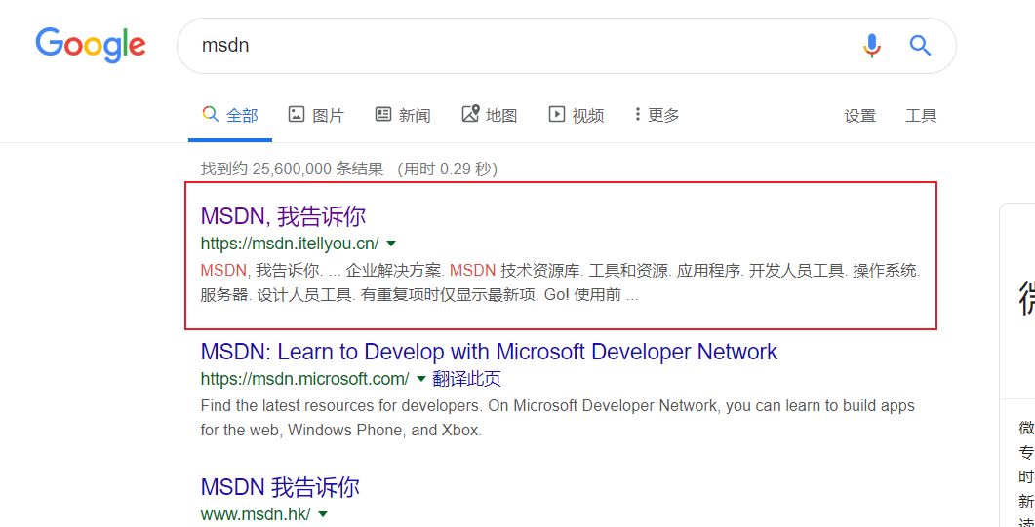Open 工具 search tools
This screenshot has height=527, width=1035.
pos(921,116)
